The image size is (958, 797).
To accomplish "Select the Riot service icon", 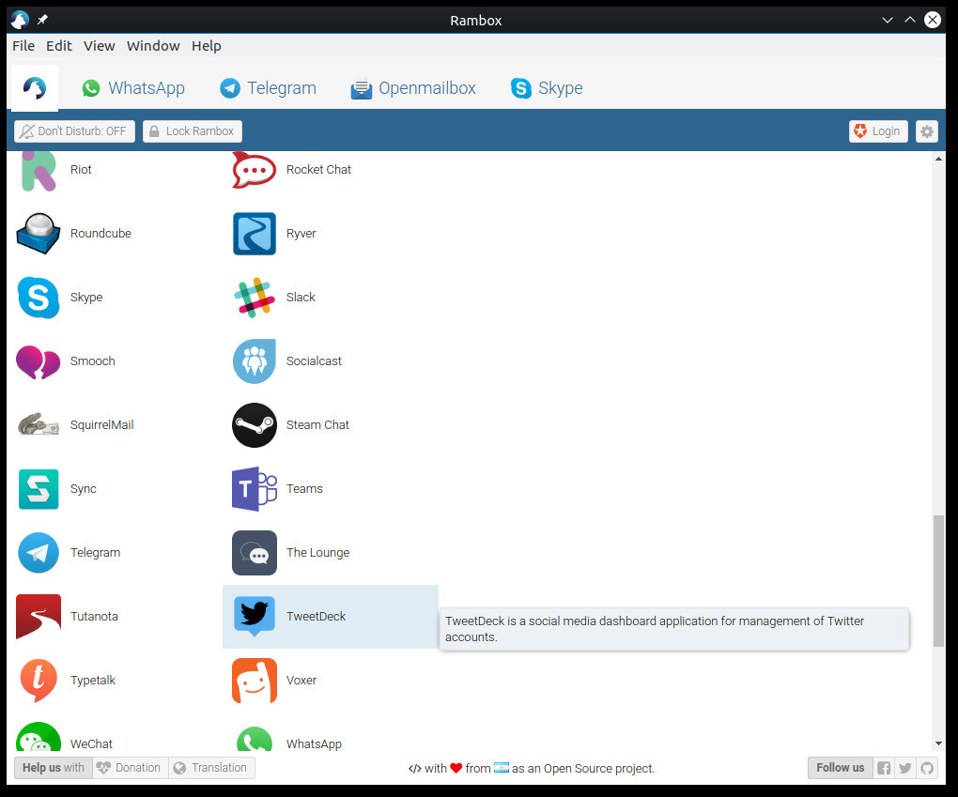I will coord(39,171).
